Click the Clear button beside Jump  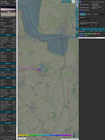[x=96, y=26]
